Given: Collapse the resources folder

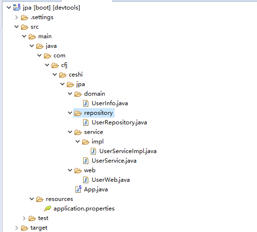Looking at the screenshot, I should (x=32, y=199).
